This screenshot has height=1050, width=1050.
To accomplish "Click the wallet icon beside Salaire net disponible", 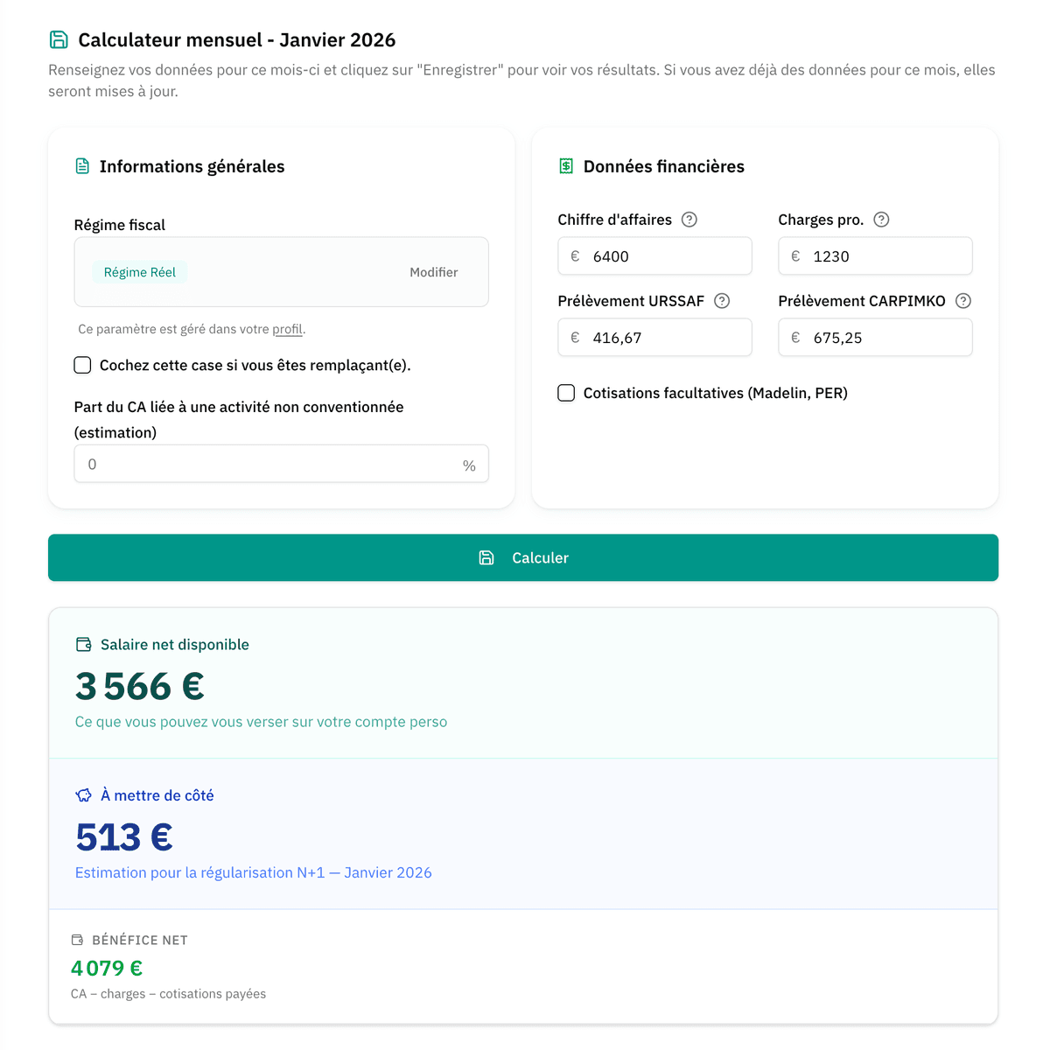I will pyautogui.click(x=83, y=644).
